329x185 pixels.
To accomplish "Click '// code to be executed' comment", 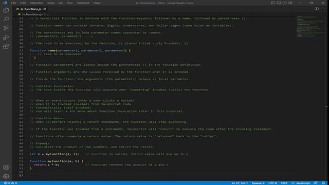I will tap(60, 54).
